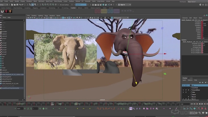The image size is (208, 117).
Task: Click the current frame 1142 input field
Action: point(185,104)
